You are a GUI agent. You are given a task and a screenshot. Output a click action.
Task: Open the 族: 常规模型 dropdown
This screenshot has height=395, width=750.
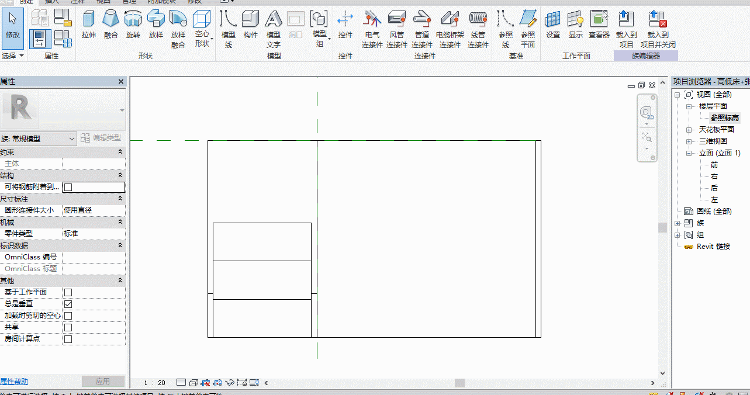pos(39,138)
